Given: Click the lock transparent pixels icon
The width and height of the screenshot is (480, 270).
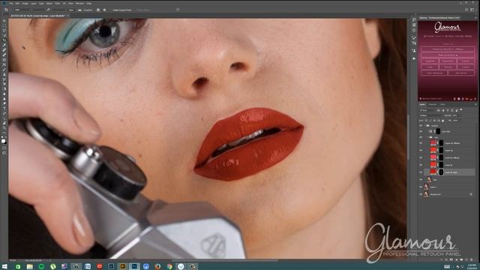Looking at the screenshot, I should [x=427, y=121].
